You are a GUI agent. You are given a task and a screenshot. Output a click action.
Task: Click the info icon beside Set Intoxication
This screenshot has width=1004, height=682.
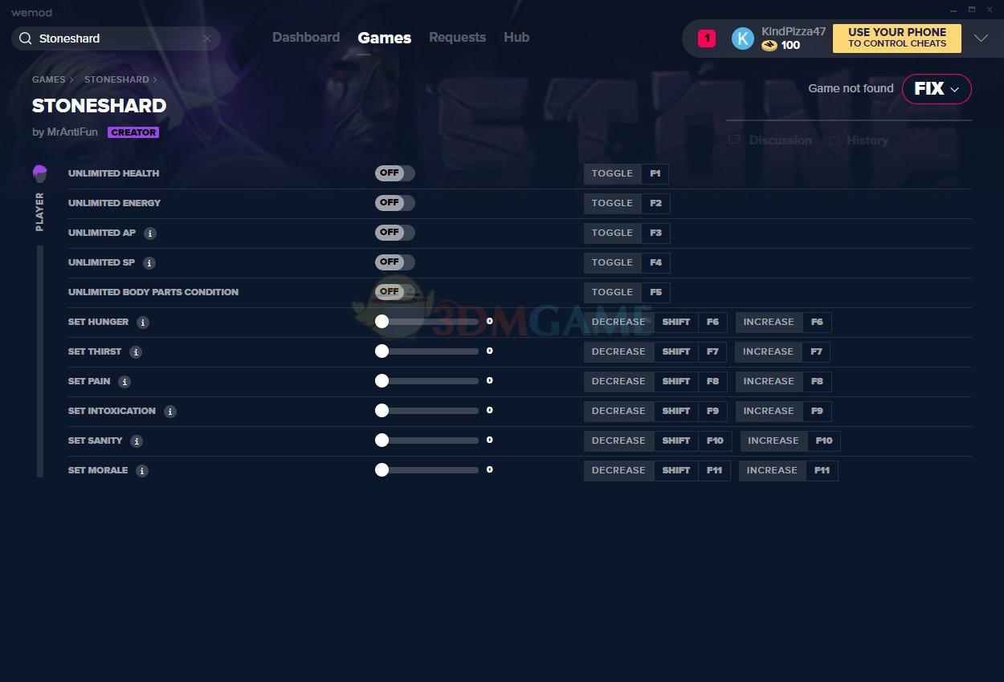pyautogui.click(x=170, y=412)
